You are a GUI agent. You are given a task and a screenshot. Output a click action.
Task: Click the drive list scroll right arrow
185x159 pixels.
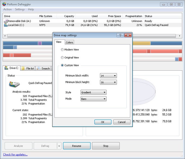(x=180, y=36)
